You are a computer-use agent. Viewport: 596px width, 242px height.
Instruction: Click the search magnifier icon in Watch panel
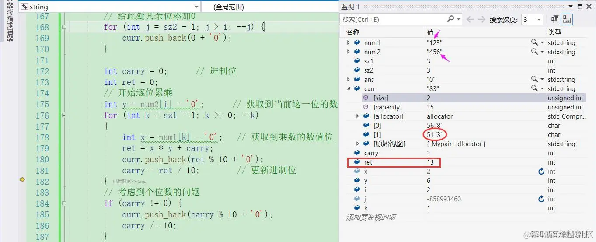450,19
